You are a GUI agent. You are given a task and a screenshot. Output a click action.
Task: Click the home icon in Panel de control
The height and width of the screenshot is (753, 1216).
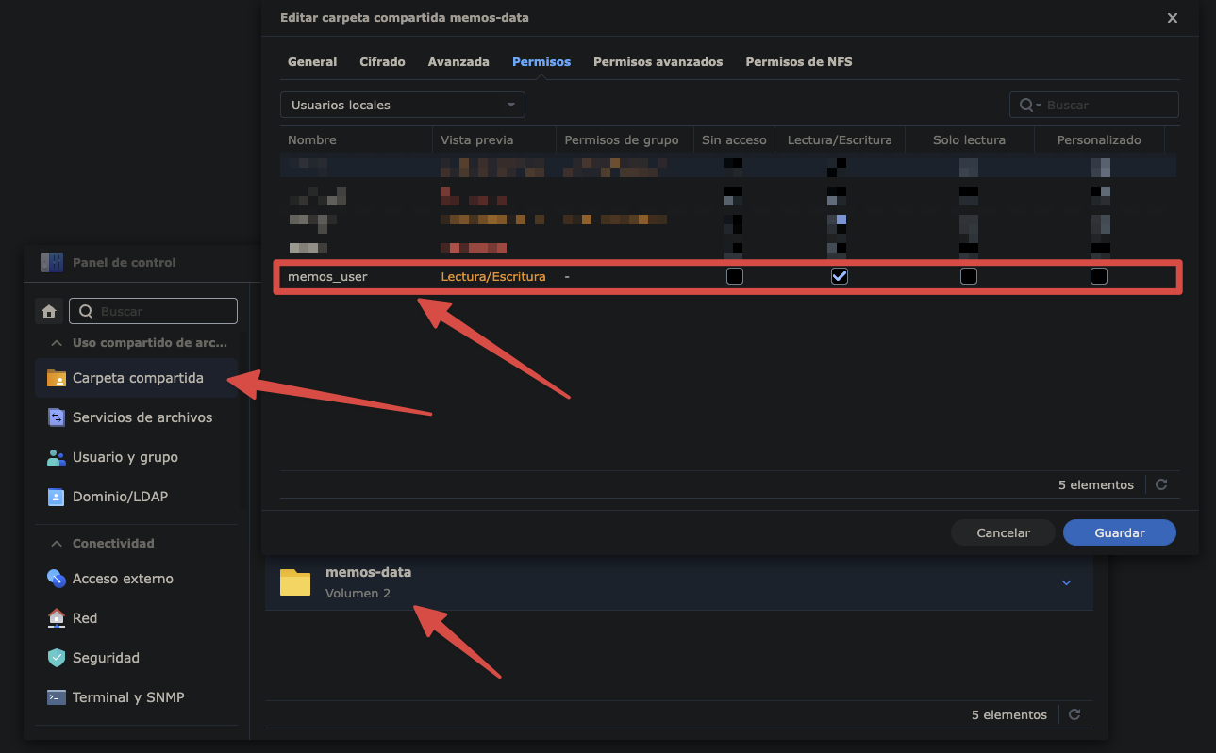(x=49, y=311)
